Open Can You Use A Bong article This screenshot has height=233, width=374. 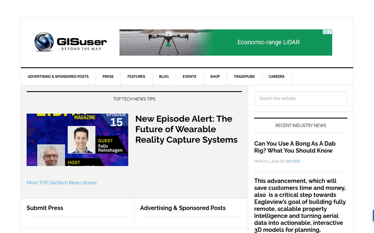(295, 147)
